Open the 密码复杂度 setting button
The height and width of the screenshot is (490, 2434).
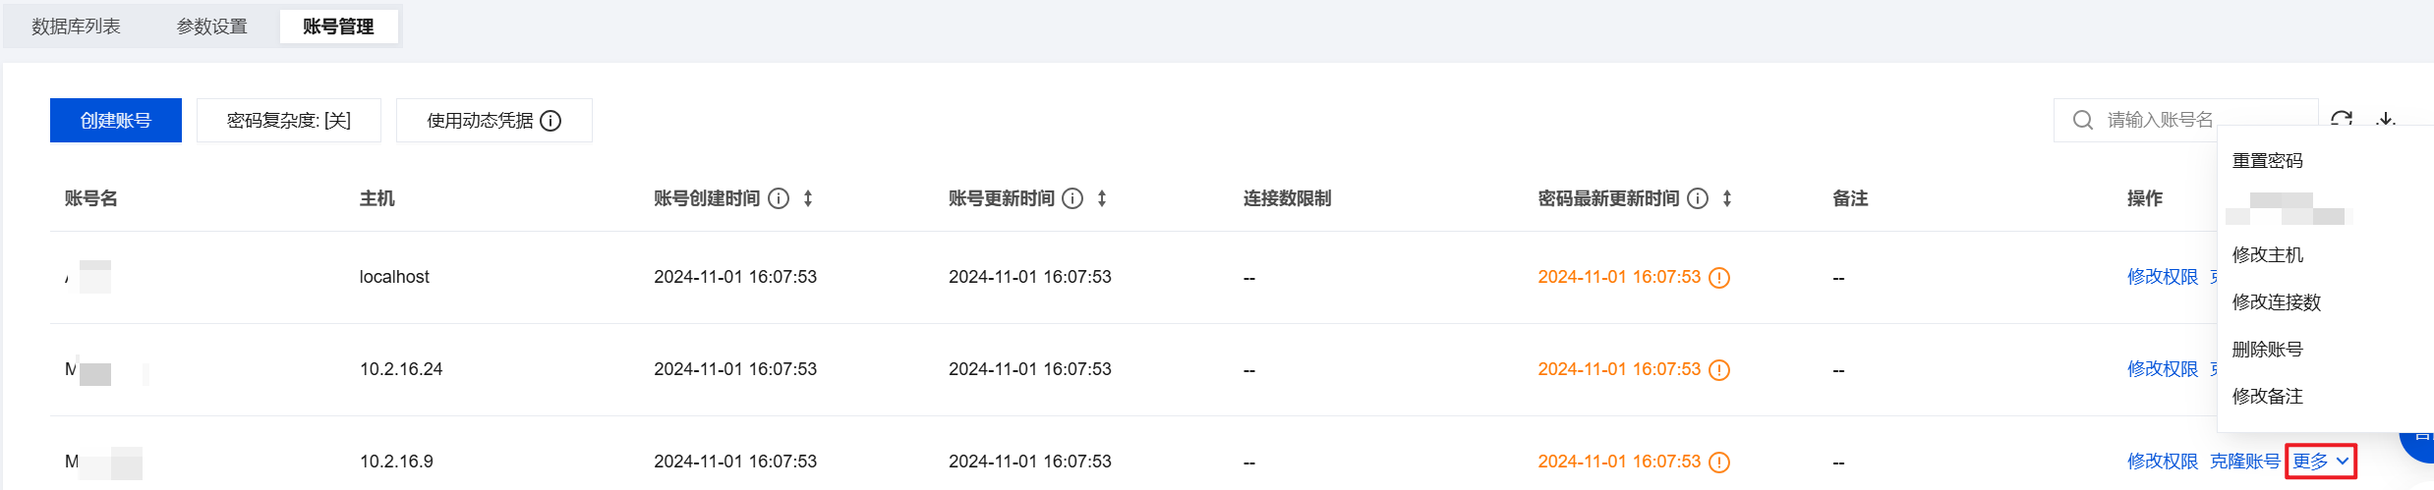tap(289, 121)
